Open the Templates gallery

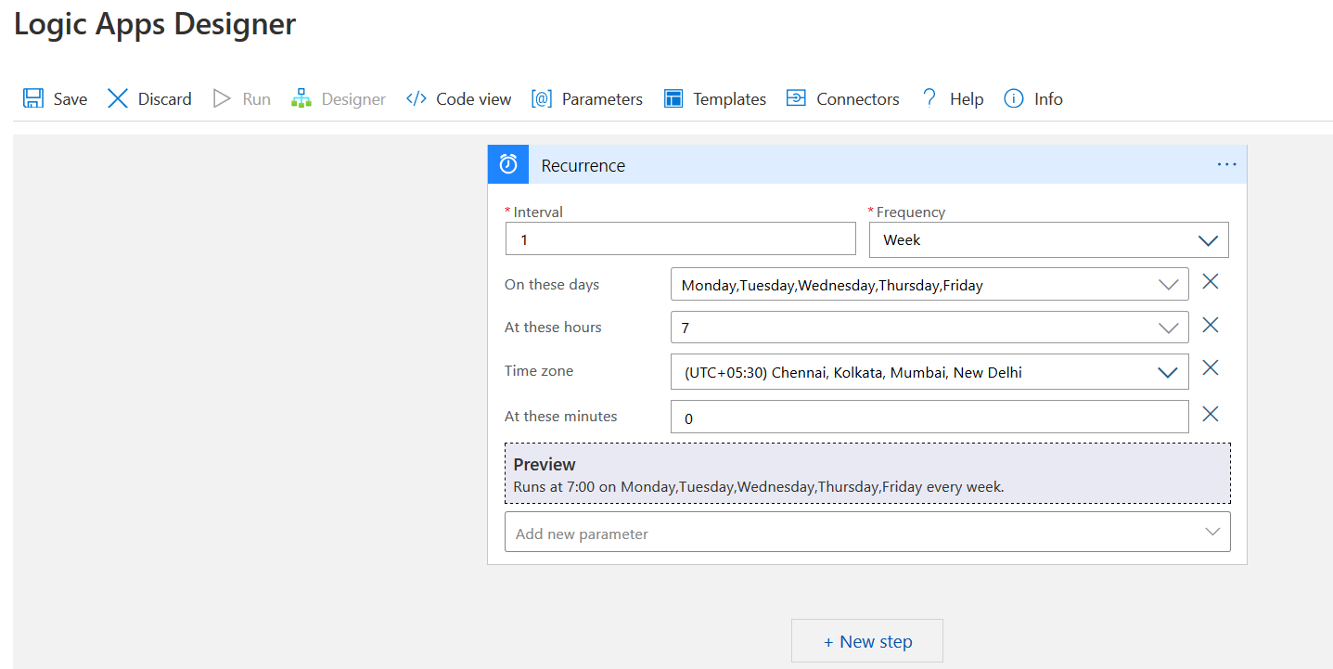point(714,98)
